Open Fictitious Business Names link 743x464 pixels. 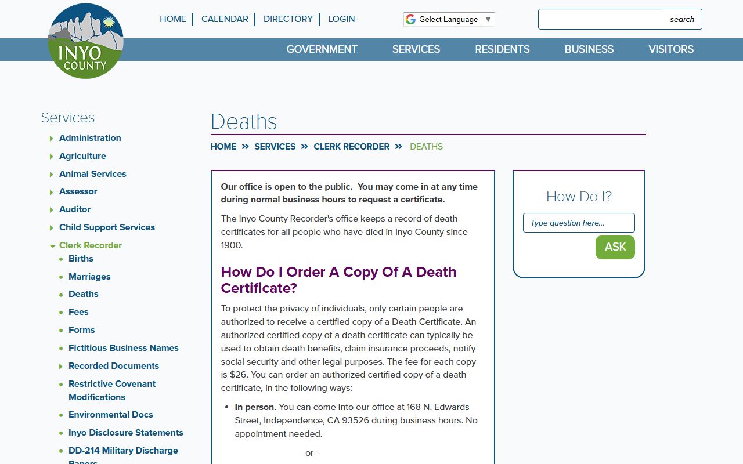(124, 348)
